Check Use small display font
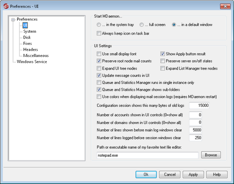The height and width of the screenshot is (184, 234). pos(99,54)
